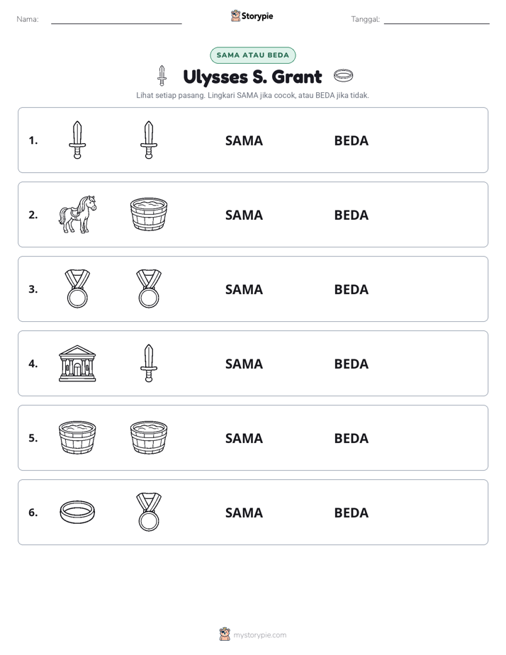This screenshot has height=655, width=506.
Task: Click the ring icon in row 6
Action: click(x=77, y=512)
